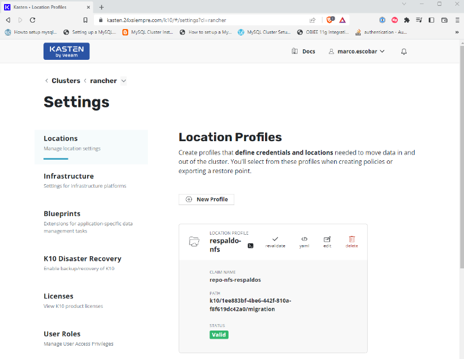Open the 'MySQL Cluster Inst...' bookmark
This screenshot has width=464, height=359.
148,32
